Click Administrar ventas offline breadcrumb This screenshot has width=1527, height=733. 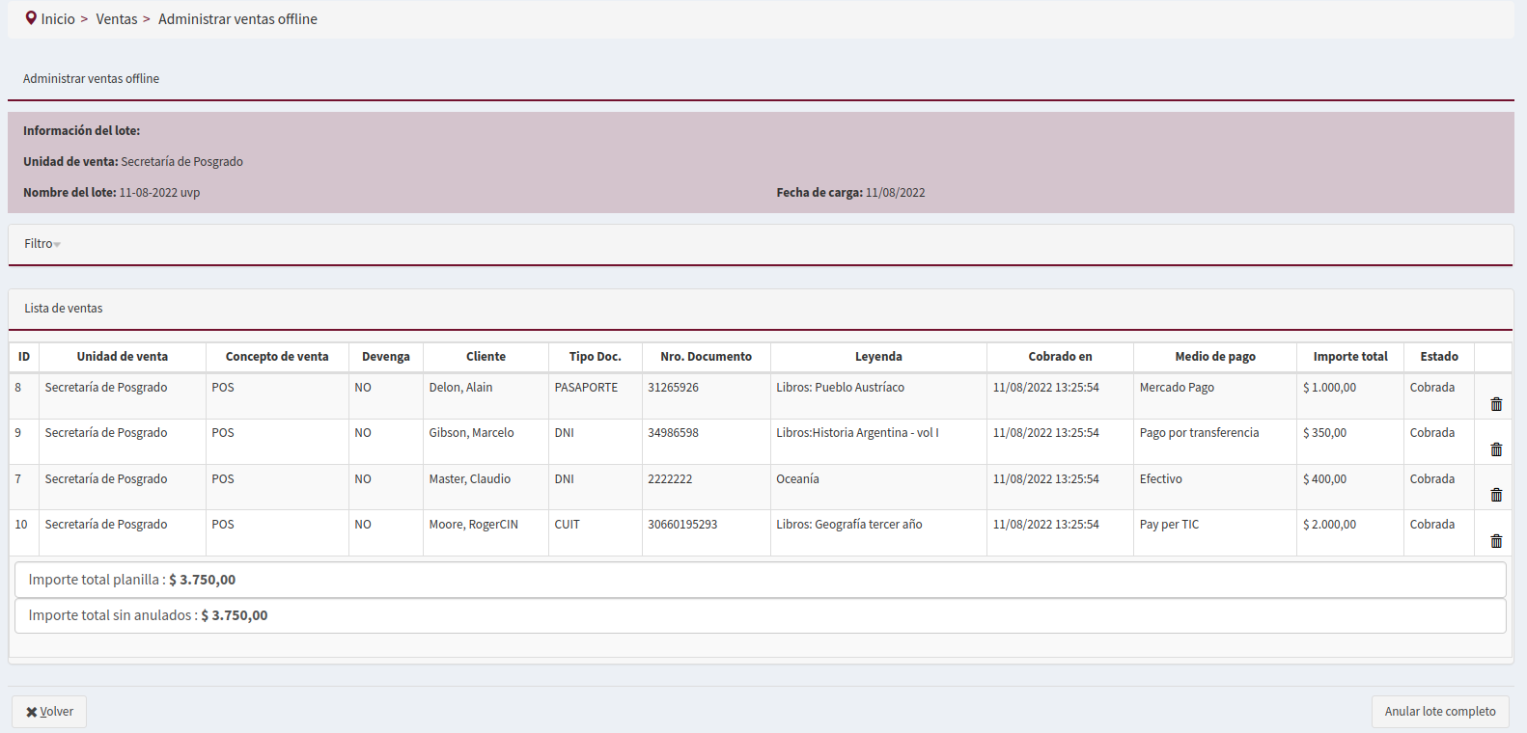click(237, 19)
